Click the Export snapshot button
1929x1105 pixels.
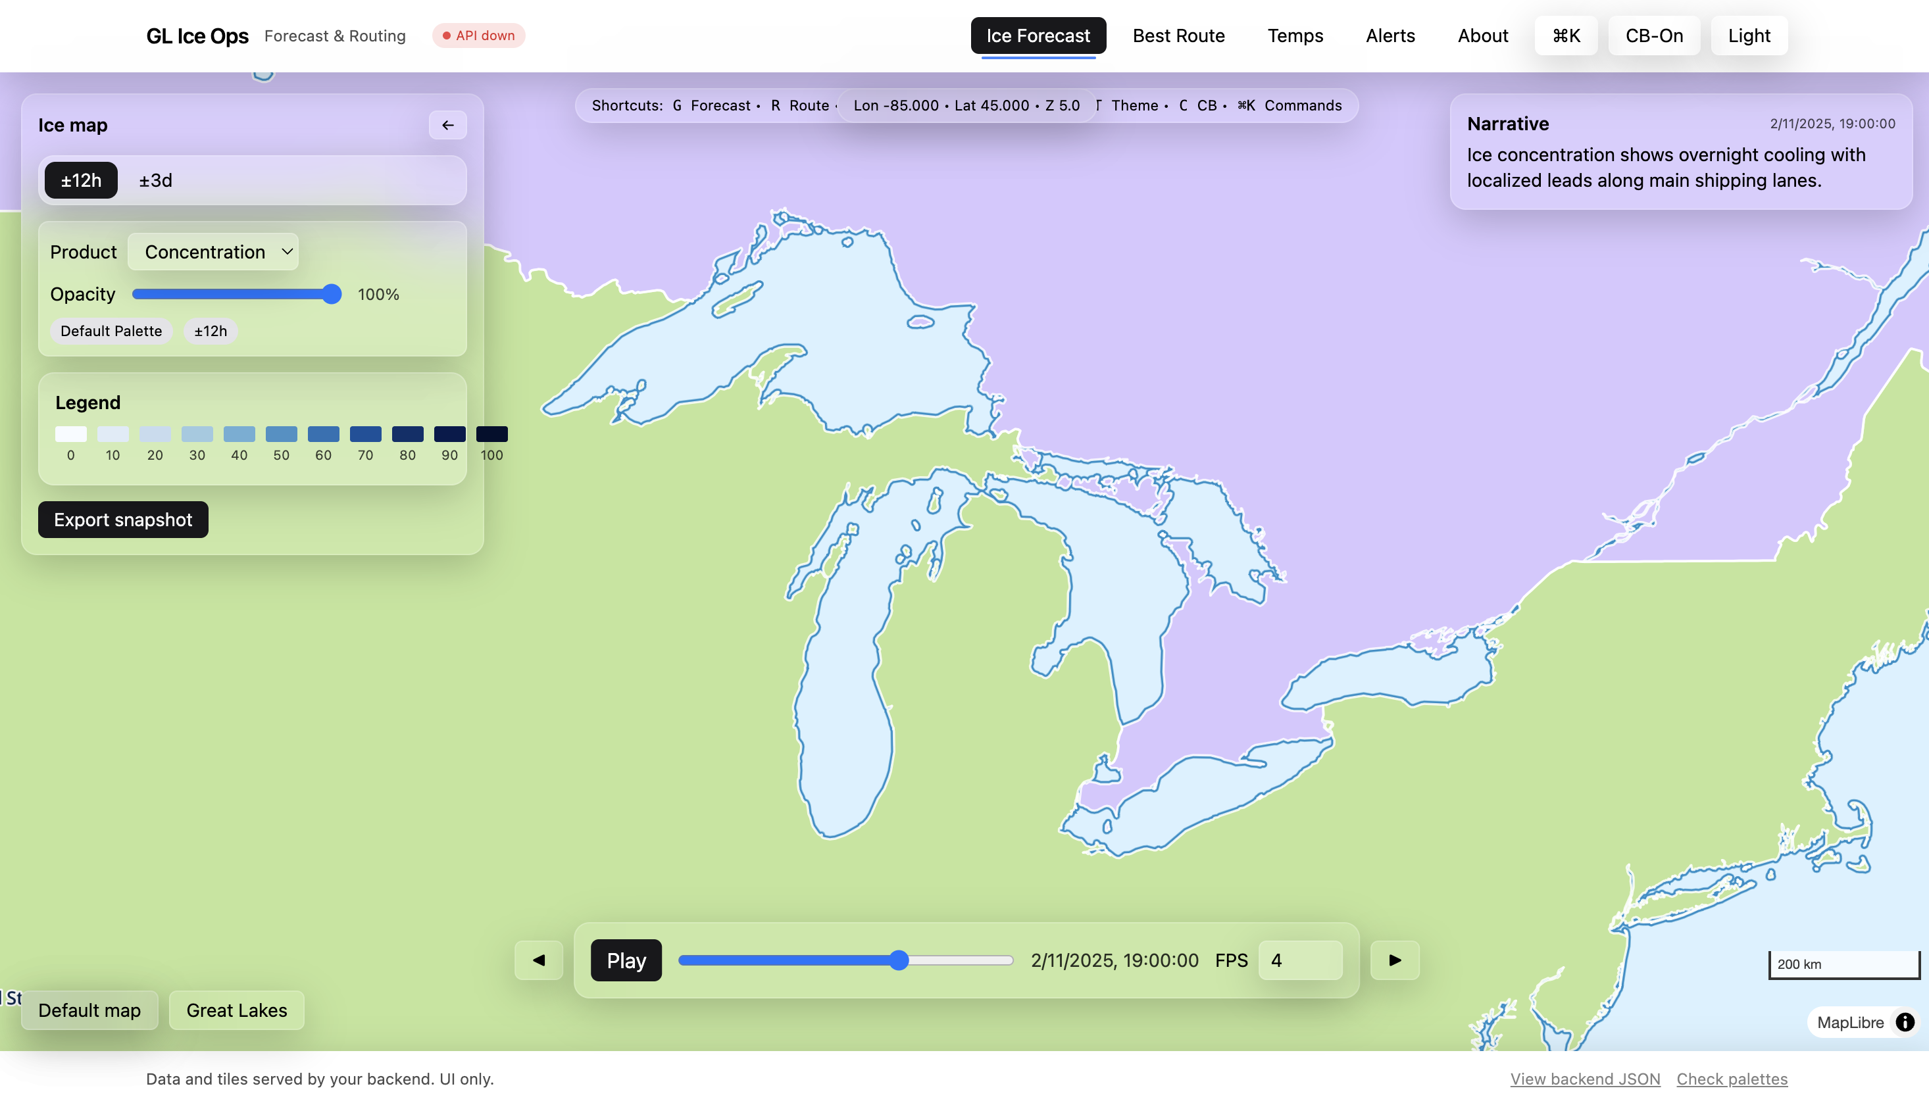pos(123,520)
